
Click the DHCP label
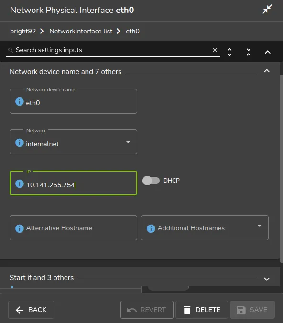172,181
